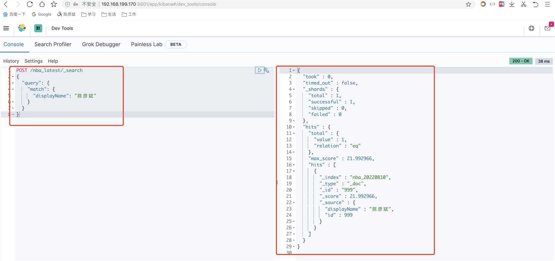Open the 生活 bookmark folder
Viewport: 555px width, 261px height.
(109, 14)
